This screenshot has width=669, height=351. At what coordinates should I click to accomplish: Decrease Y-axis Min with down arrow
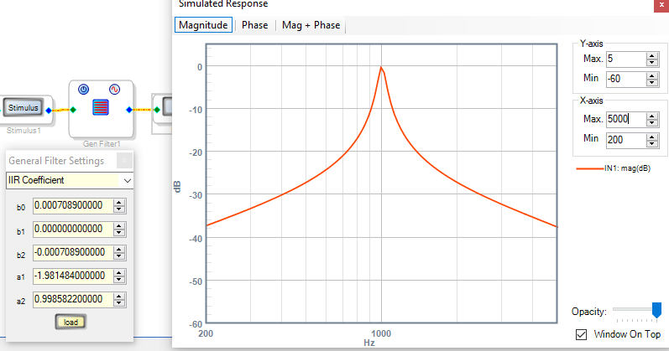click(x=652, y=82)
